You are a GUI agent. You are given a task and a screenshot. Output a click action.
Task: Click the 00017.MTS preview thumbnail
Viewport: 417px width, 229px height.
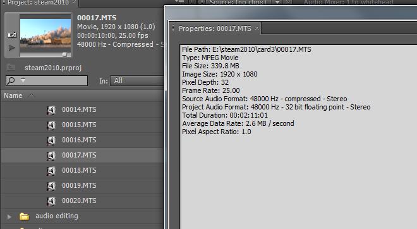45,35
